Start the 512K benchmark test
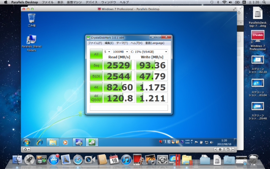Screen dimensions: 270x169 tap(96, 76)
